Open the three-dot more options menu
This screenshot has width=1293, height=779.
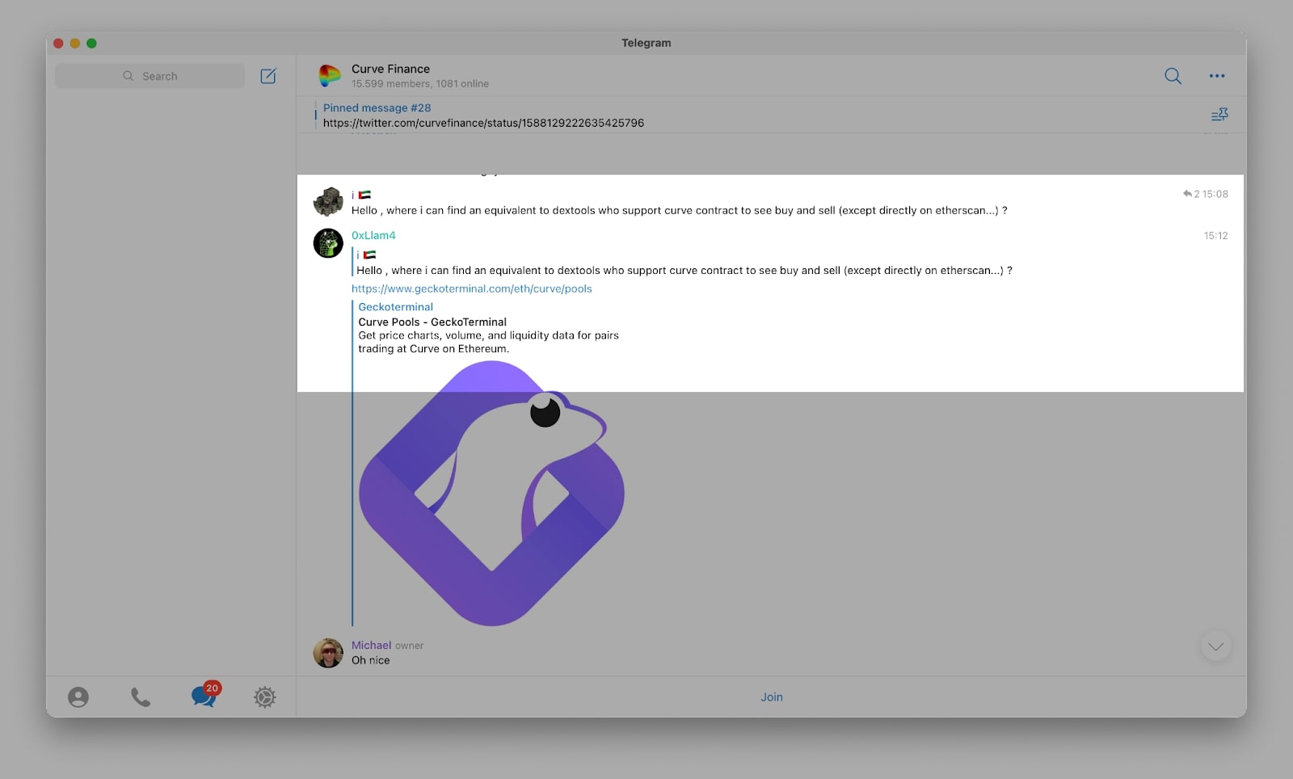[1217, 76]
